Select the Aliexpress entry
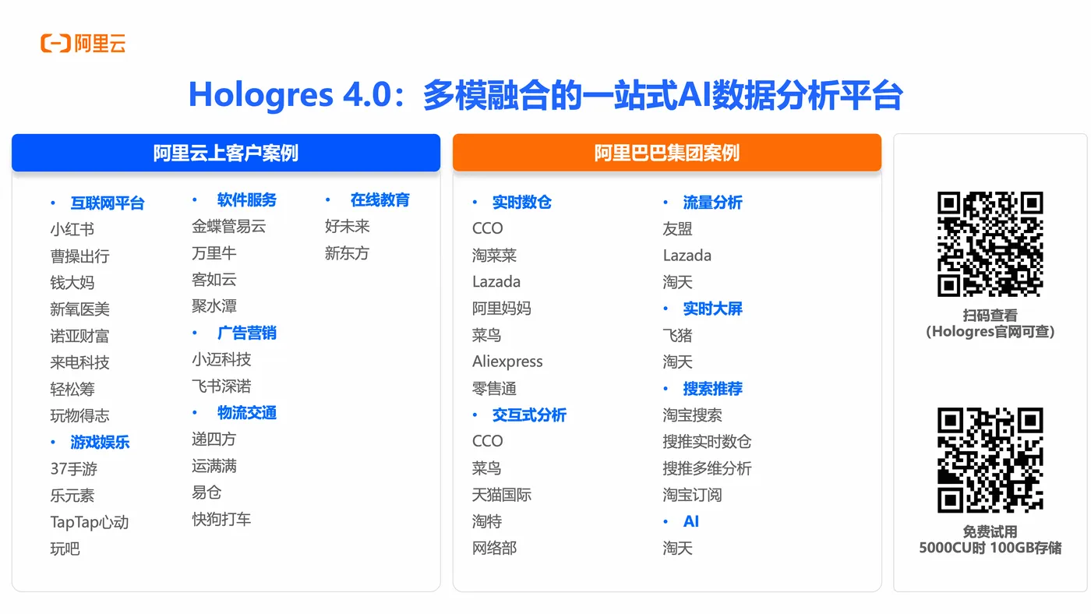The width and height of the screenshot is (1091, 614). click(507, 362)
